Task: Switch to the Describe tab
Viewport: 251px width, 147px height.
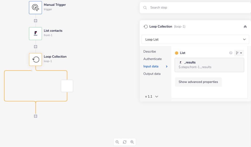Action: point(150,51)
